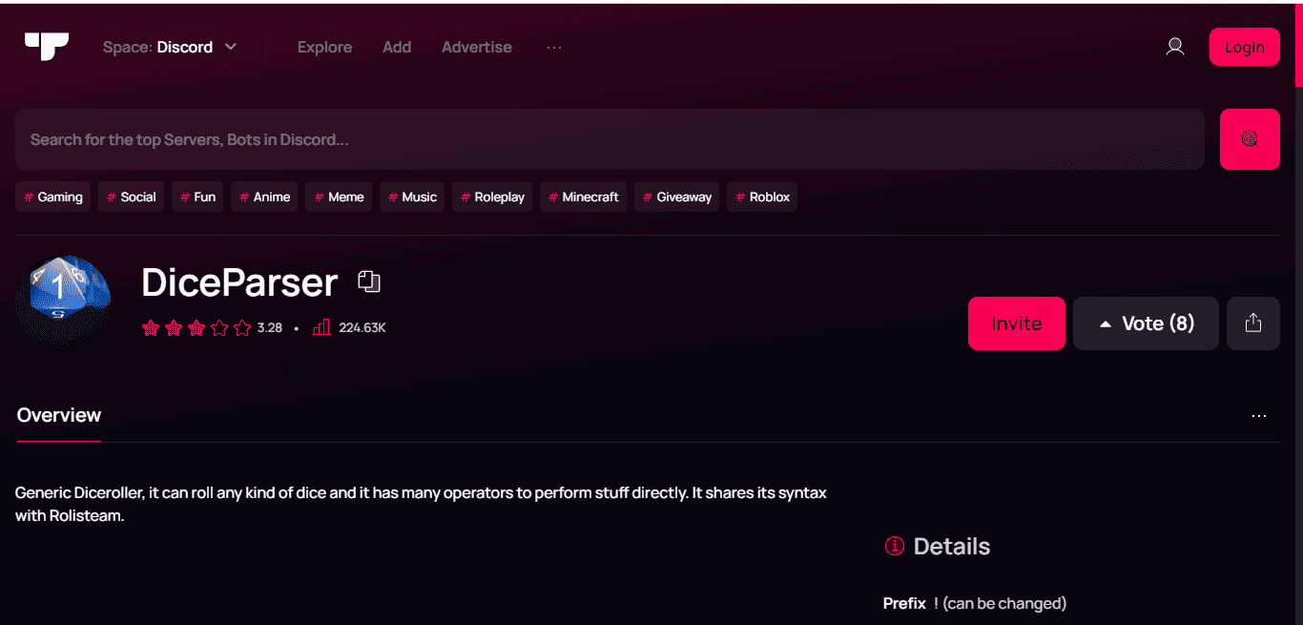The width and height of the screenshot is (1303, 625).
Task: Select the Fun tag
Action: [197, 197]
